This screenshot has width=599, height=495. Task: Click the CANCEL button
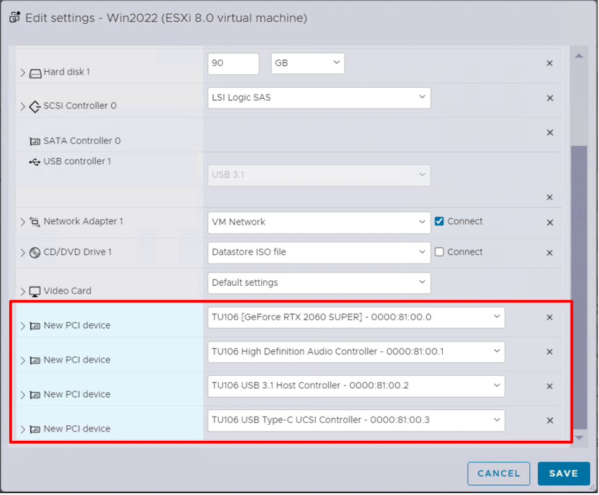pos(498,473)
